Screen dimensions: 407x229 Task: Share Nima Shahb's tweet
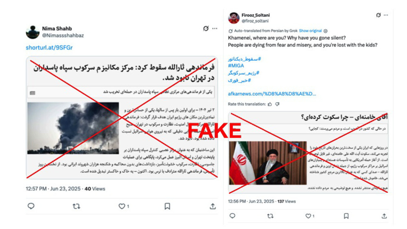coord(213,207)
